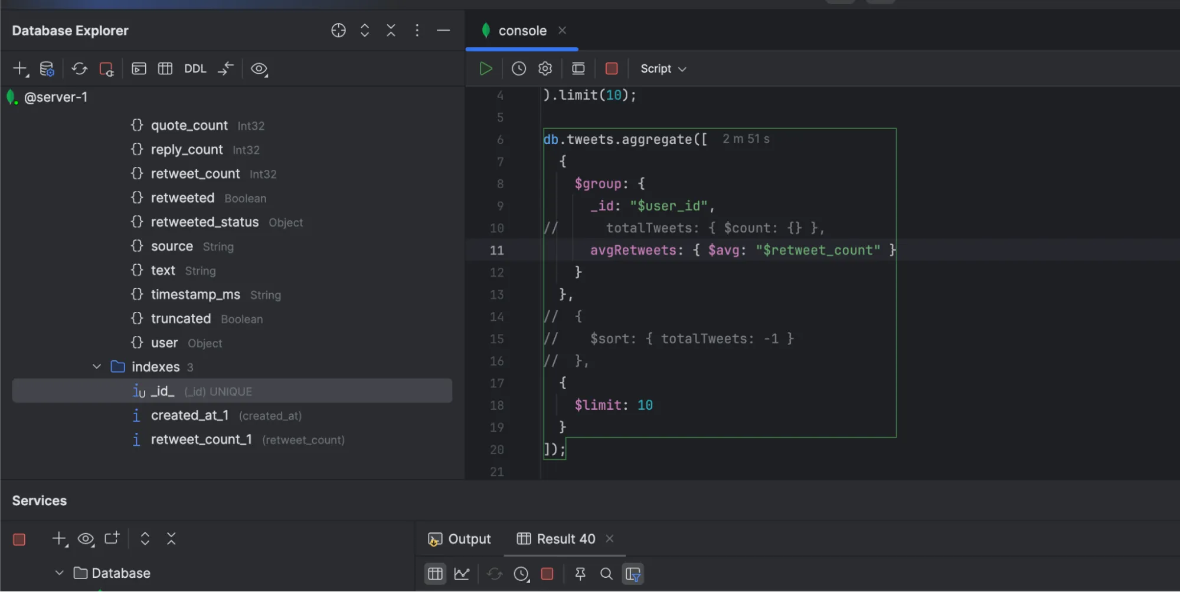Close the Result 40 tab

610,538
